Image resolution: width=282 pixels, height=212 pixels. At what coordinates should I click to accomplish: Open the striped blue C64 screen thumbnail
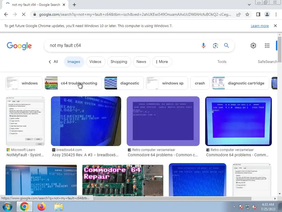(197, 180)
